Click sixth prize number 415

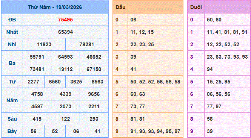pyautogui.click(x=37, y=119)
